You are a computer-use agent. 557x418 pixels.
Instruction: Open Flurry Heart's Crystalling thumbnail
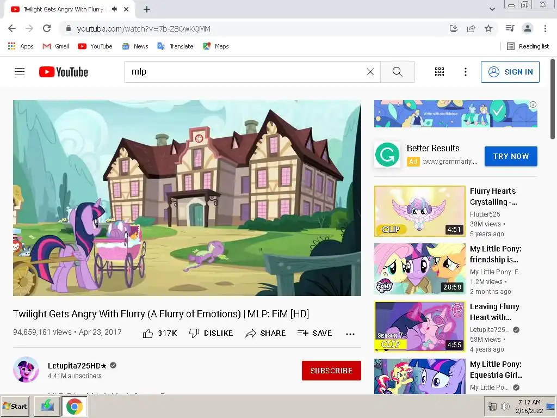coord(419,211)
